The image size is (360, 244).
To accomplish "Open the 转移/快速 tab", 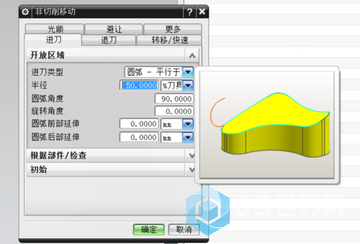I will coord(169,40).
